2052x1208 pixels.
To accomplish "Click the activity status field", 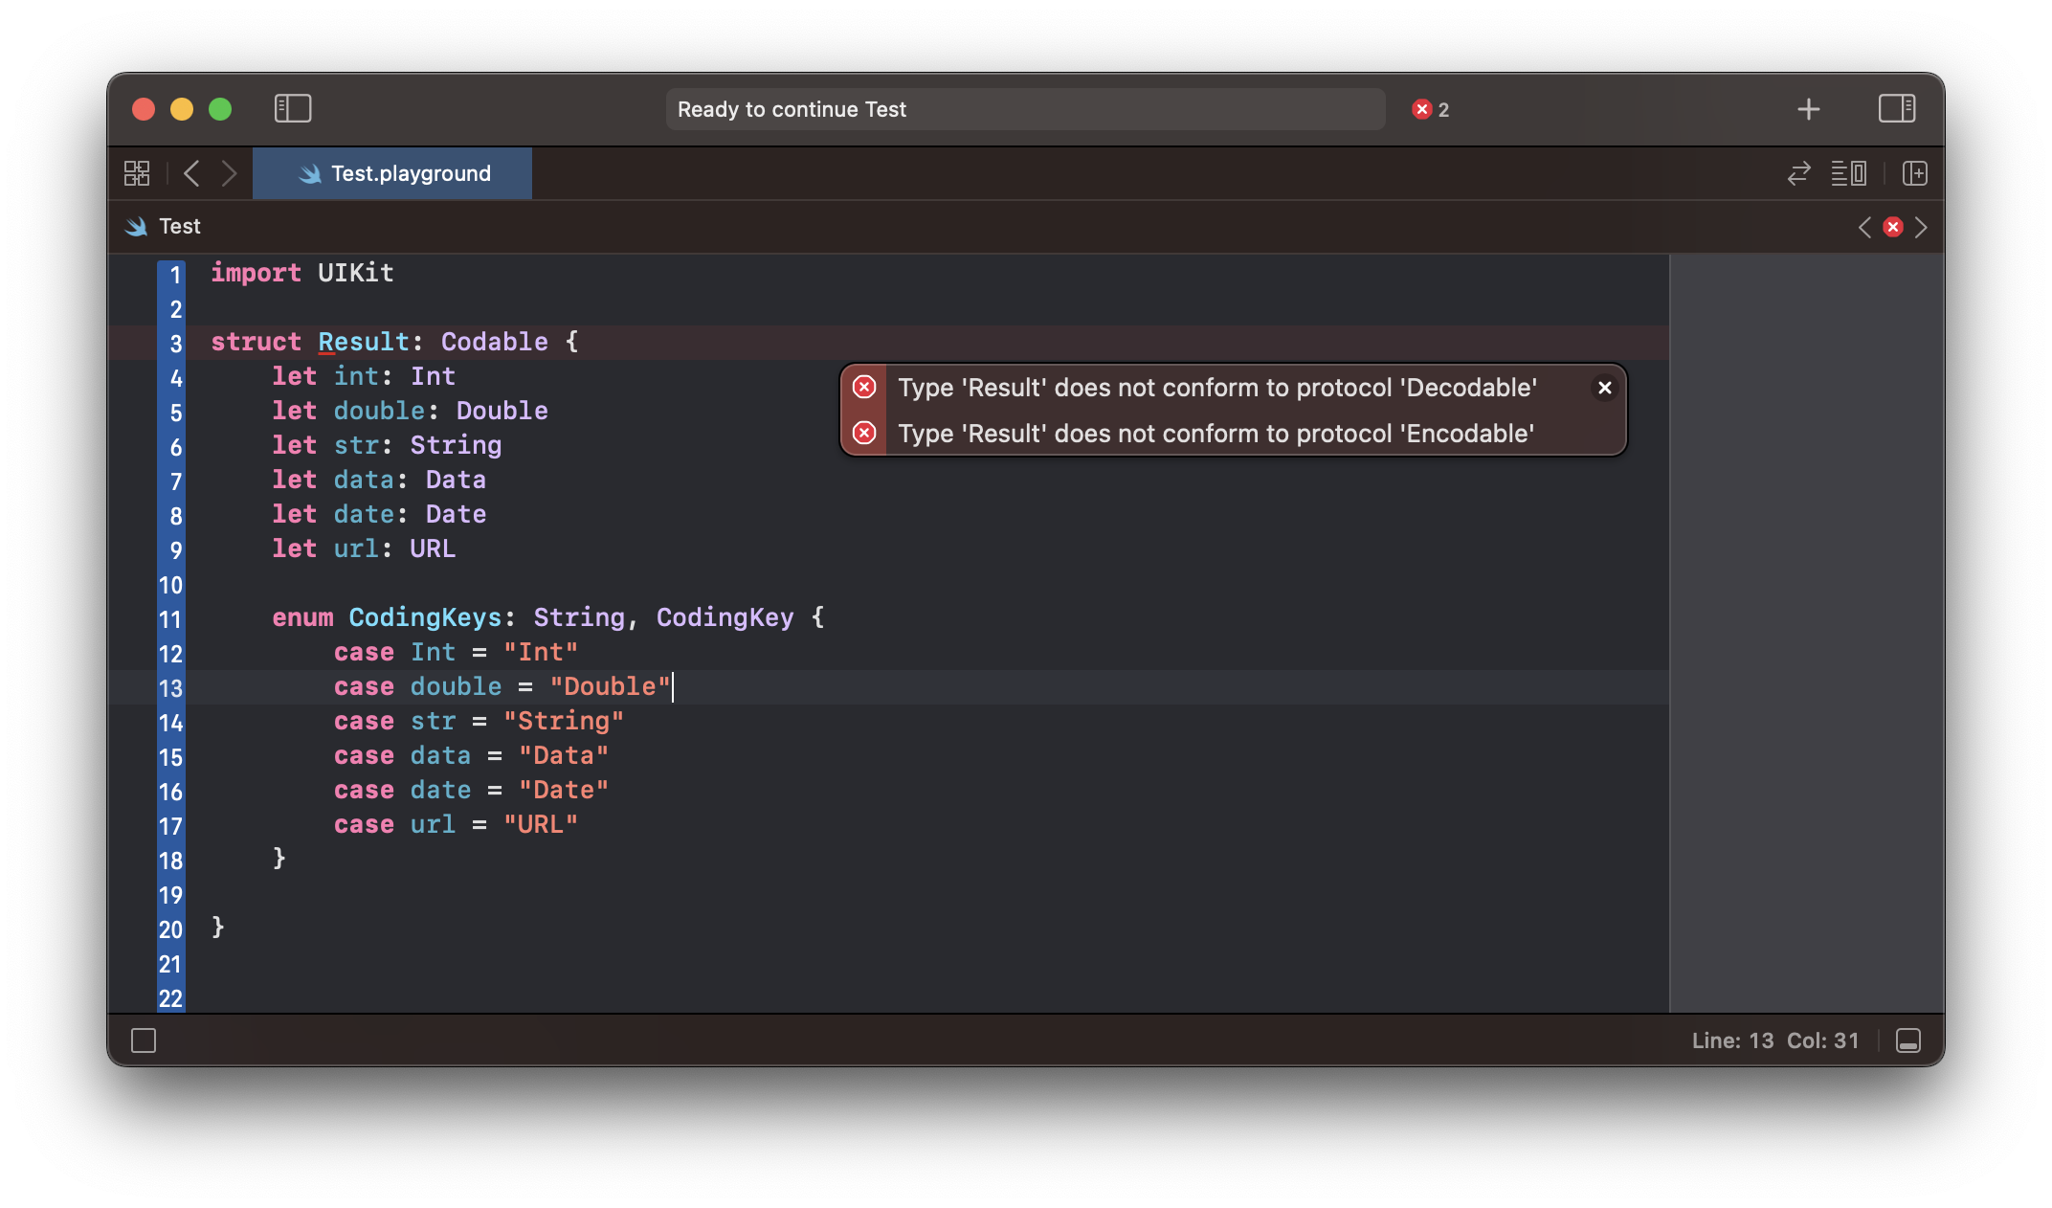I will tap(1024, 109).
